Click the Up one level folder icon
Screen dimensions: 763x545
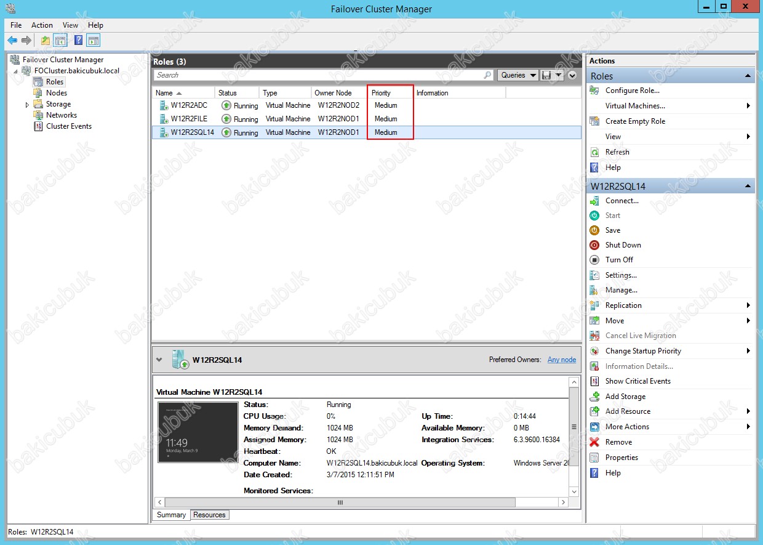coord(46,41)
